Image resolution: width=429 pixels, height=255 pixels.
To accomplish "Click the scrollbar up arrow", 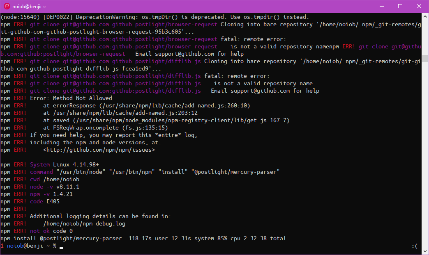I will point(425,16).
